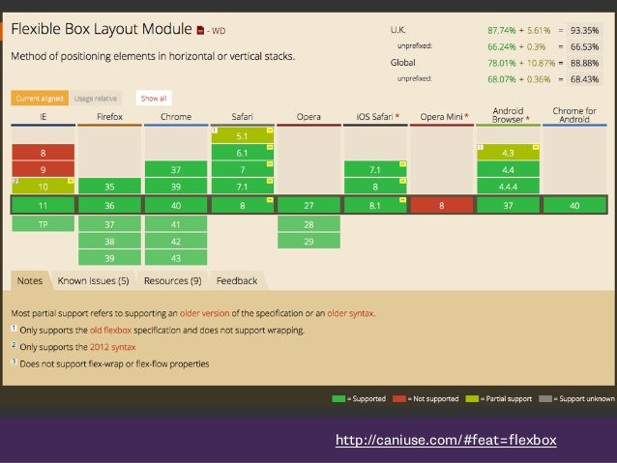Image resolution: width=617 pixels, height=463 pixels.
Task: Click the note 1 marker on Safari 5.1 cell
Action: pyautogui.click(x=215, y=130)
